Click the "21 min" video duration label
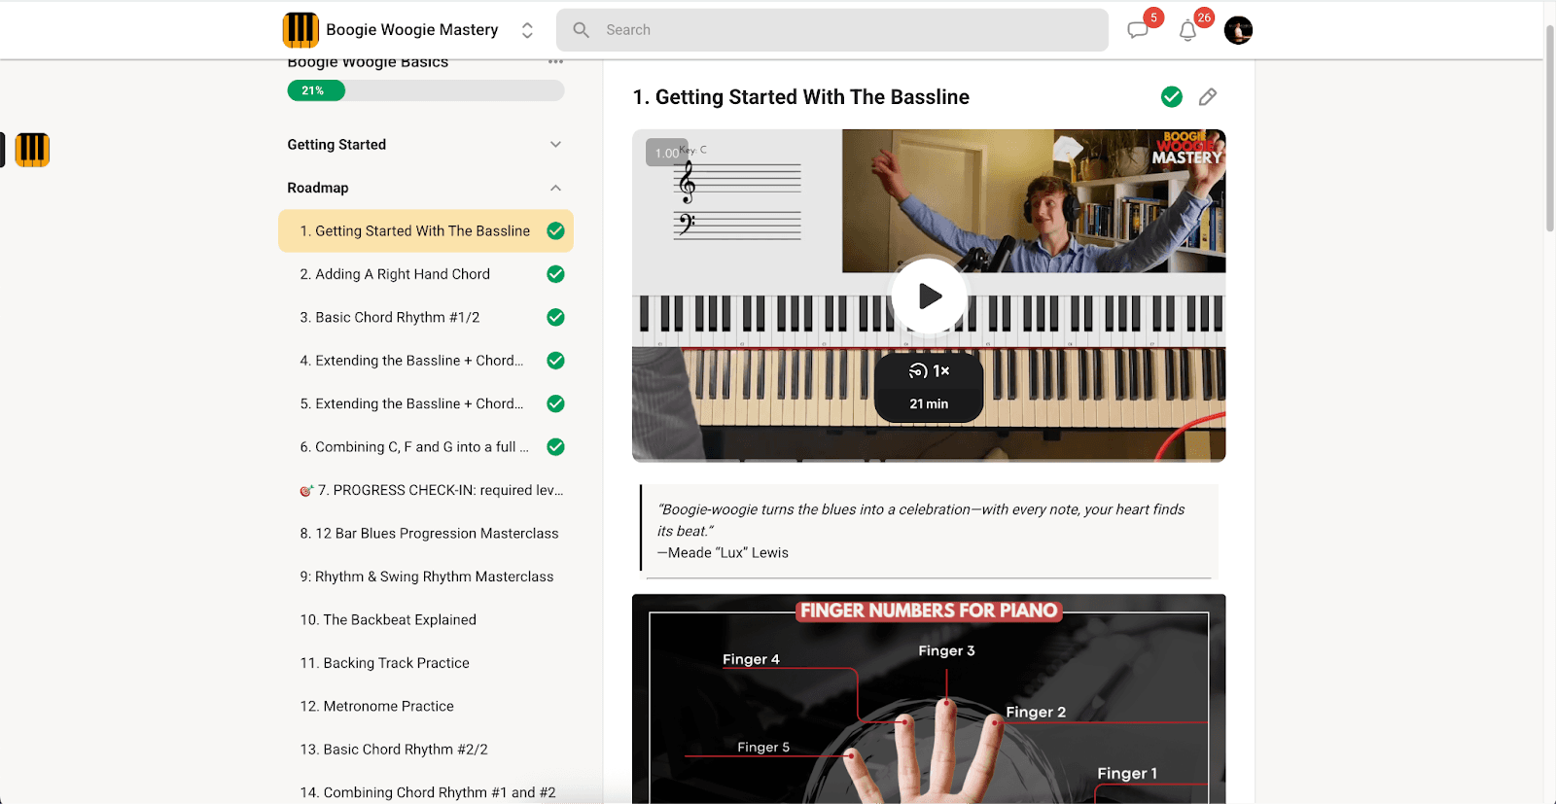This screenshot has width=1556, height=804. point(929,403)
